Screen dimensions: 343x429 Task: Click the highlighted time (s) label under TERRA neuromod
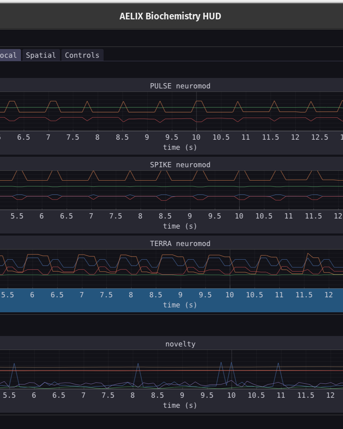(180, 305)
